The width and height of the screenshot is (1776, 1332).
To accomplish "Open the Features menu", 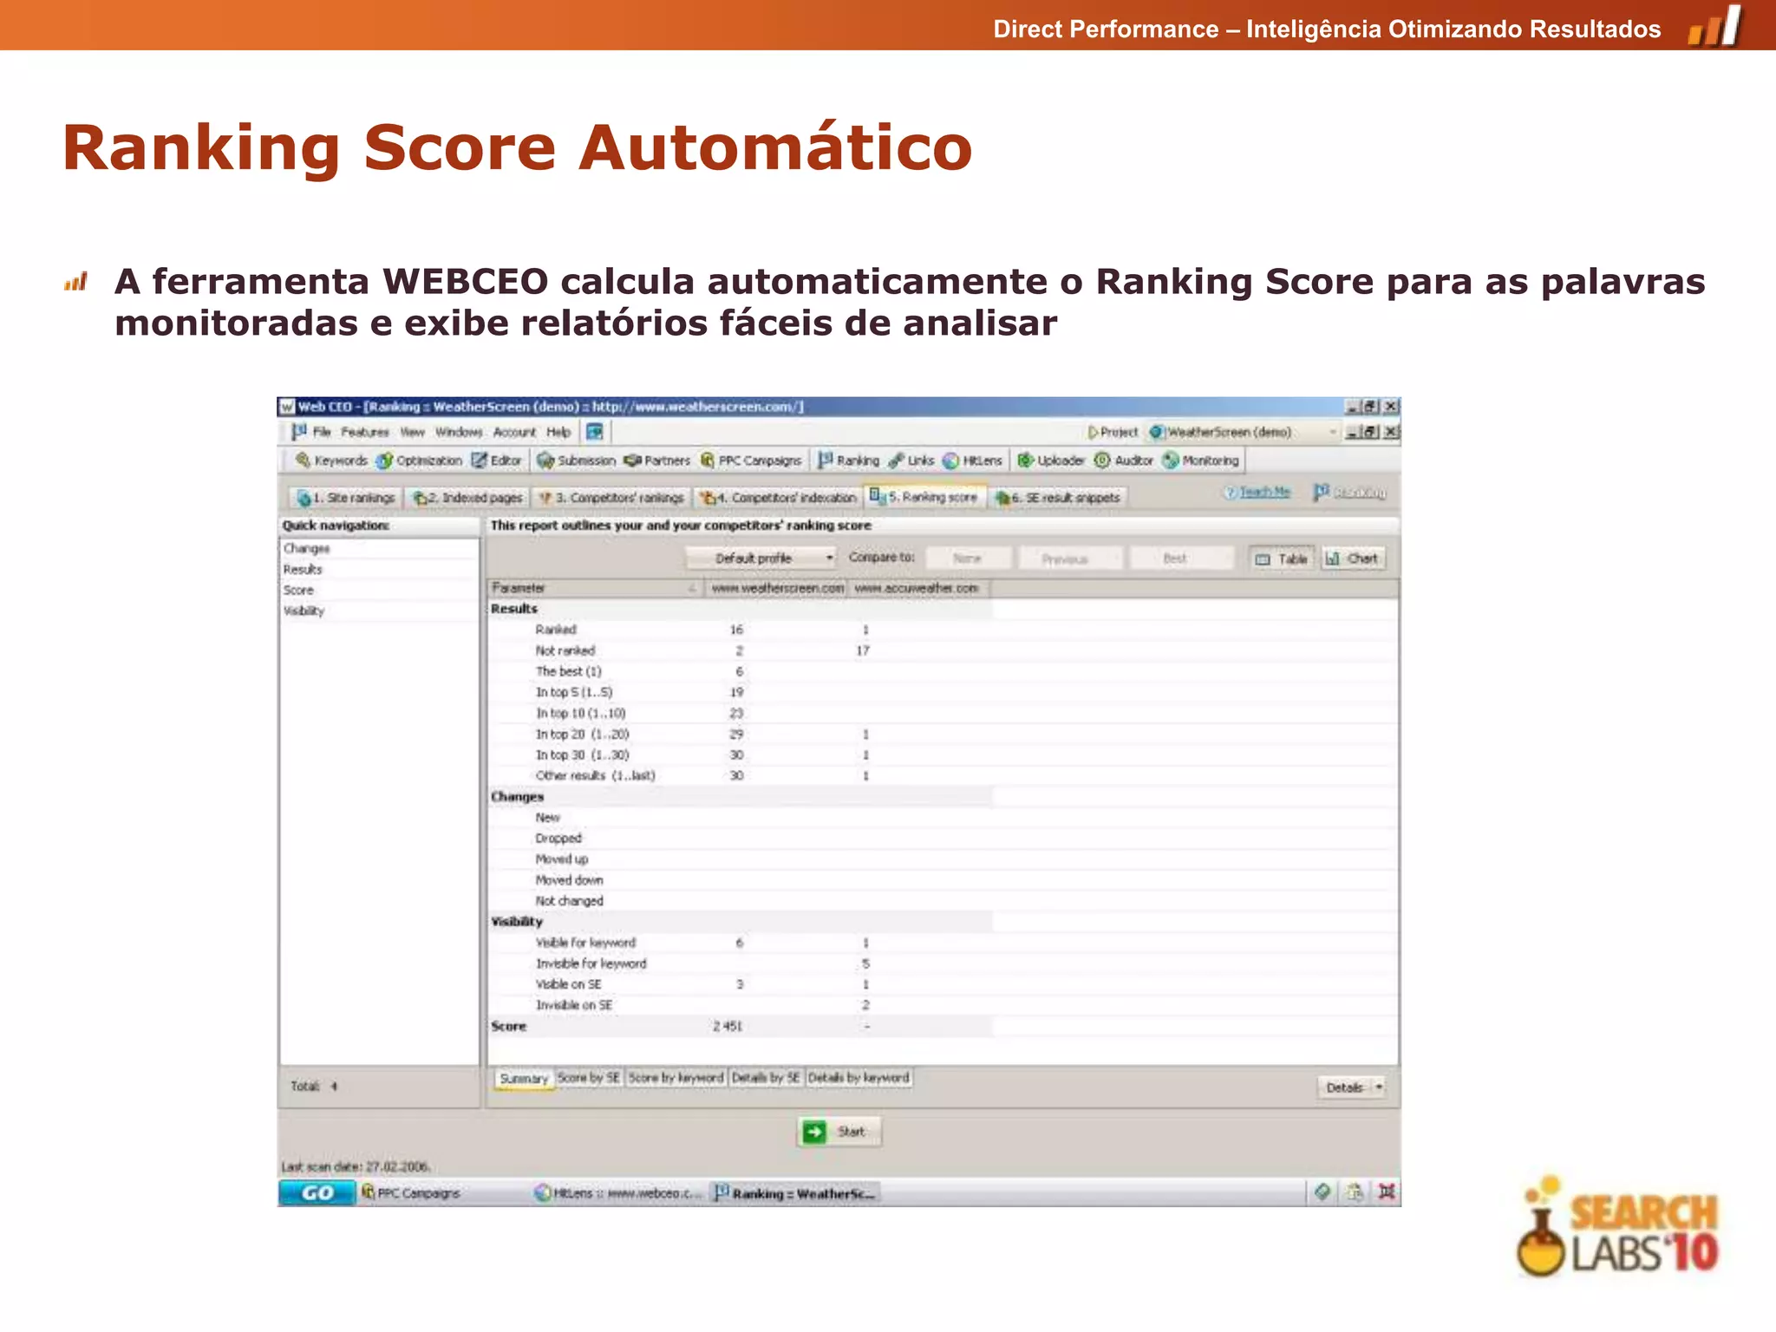I will click(x=364, y=432).
